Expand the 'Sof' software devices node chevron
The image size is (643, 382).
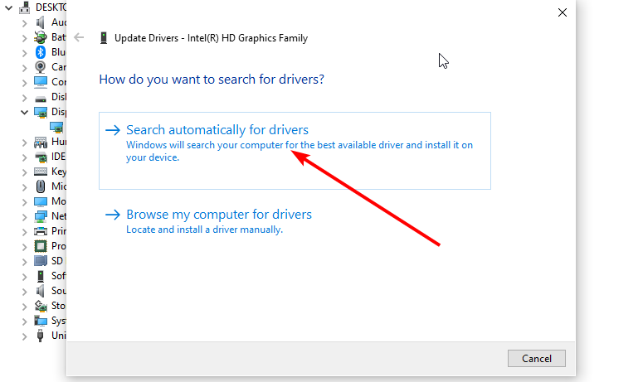click(24, 277)
